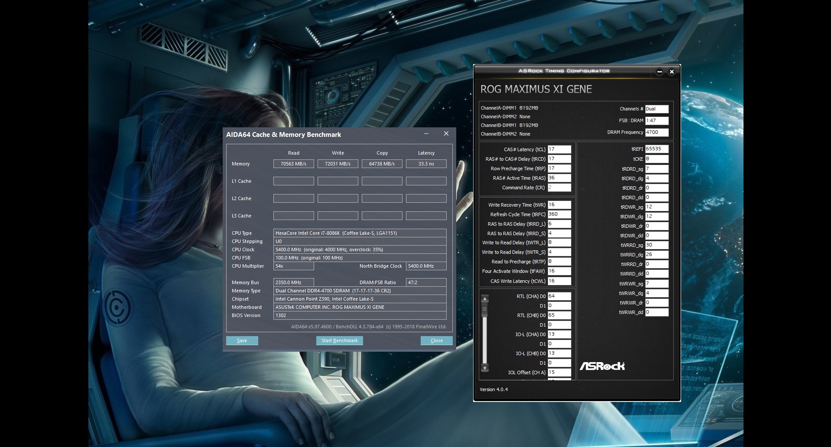Edit the Refresh Cycle Time (tRFC) field
This screenshot has height=447, width=831.
coord(559,214)
